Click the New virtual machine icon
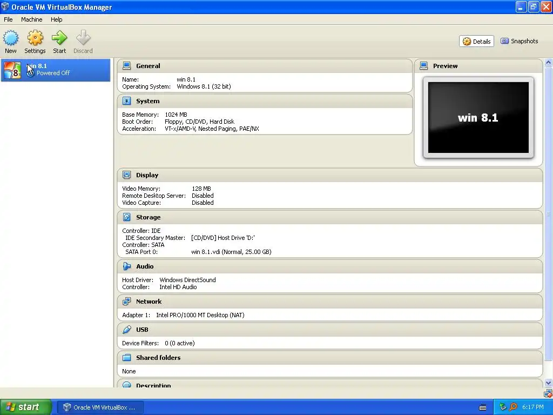 (x=11, y=38)
